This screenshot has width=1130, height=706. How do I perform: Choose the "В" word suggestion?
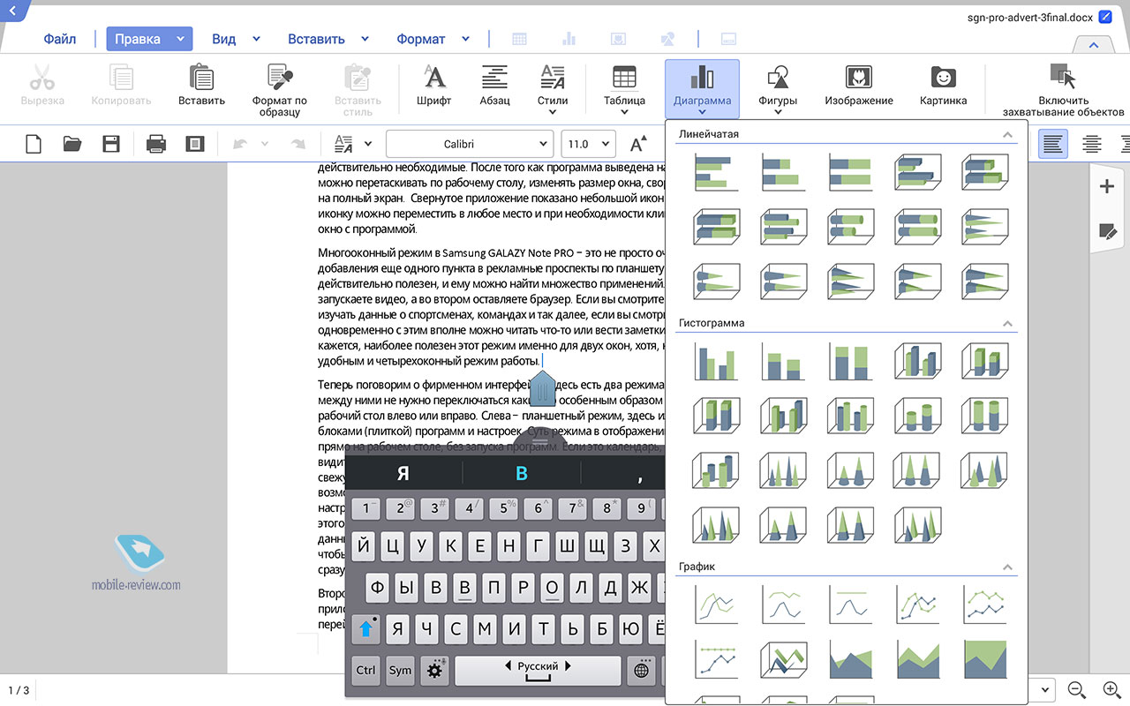pos(522,474)
